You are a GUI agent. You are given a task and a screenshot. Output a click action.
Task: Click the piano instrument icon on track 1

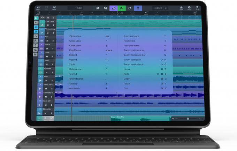pos(42,25)
